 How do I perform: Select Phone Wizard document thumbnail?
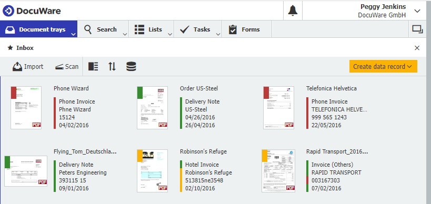coord(26,108)
